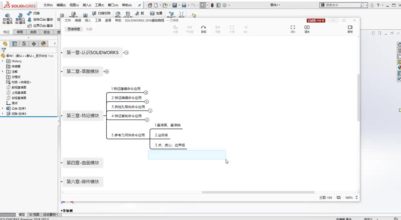Click the Relationship (联系) tool in mind map
Screen dimensions: 401x220
(x=204, y=29)
